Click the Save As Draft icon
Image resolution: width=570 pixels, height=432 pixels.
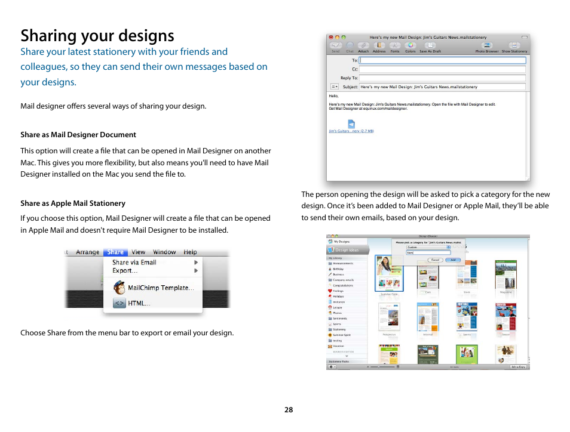(x=430, y=45)
